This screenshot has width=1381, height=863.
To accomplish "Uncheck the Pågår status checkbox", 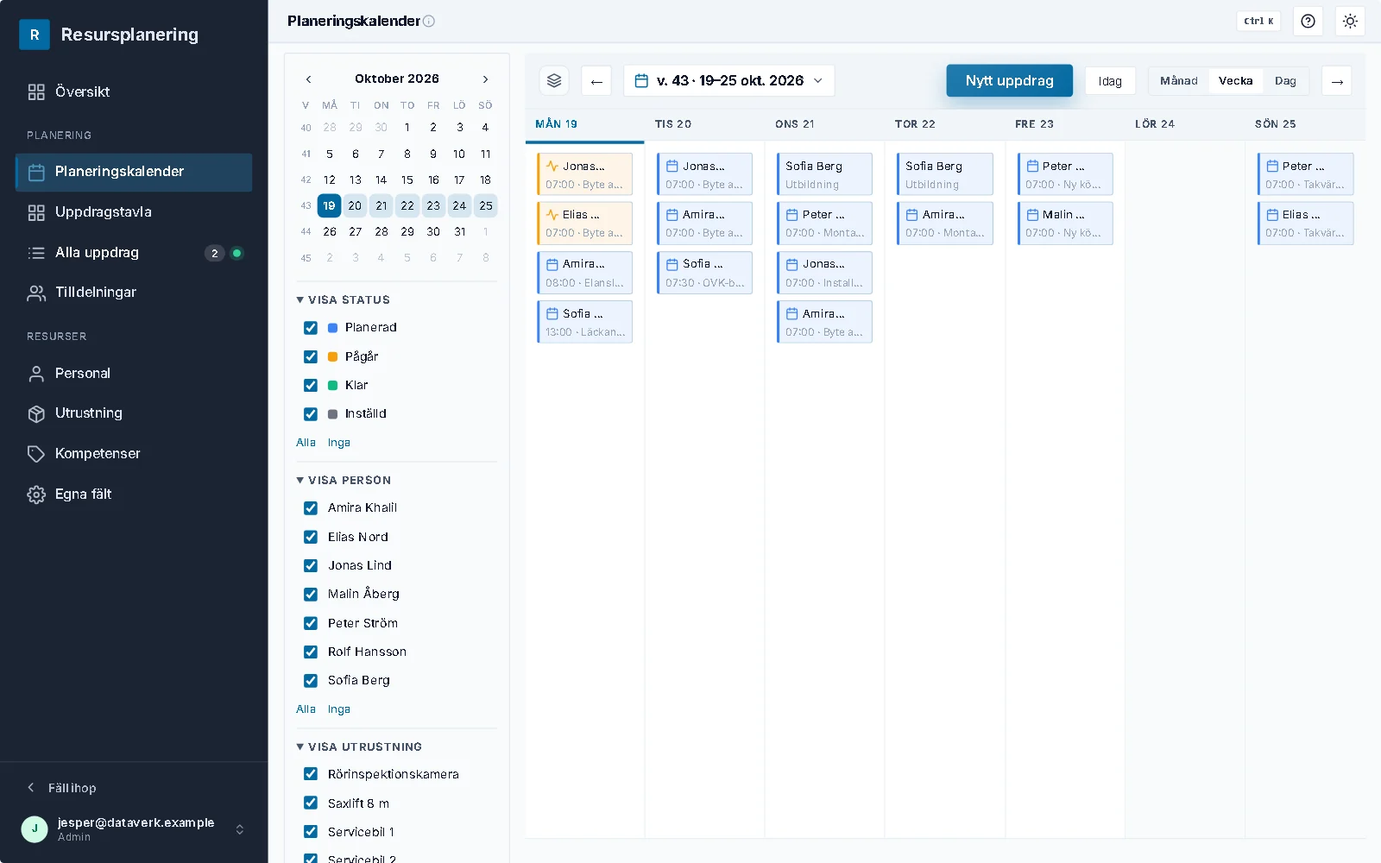I will click(x=311, y=356).
